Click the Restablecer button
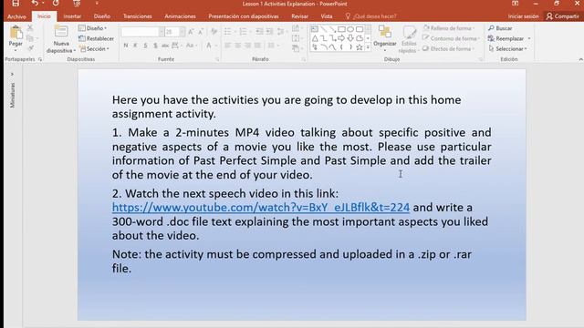Viewport: 584px width, 328px height. point(96,38)
